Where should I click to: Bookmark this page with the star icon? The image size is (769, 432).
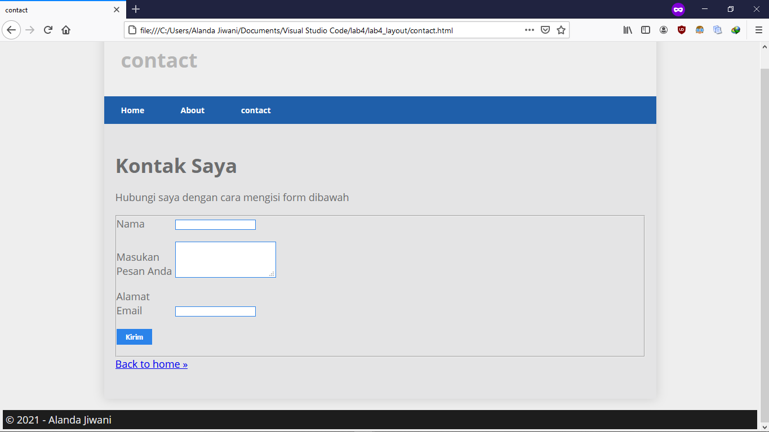tap(561, 30)
